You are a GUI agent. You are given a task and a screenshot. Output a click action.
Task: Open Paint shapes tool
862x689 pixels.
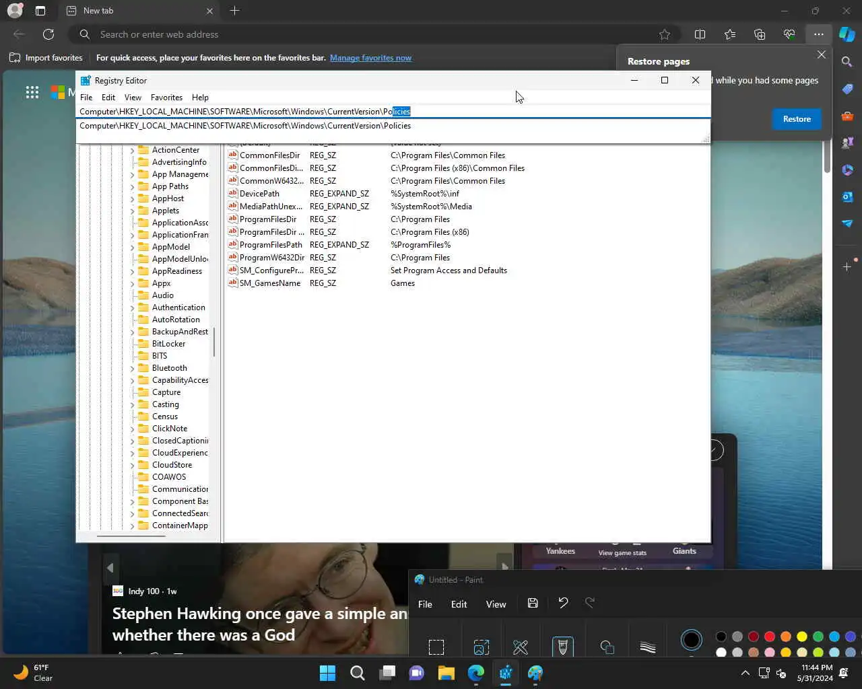click(x=607, y=647)
